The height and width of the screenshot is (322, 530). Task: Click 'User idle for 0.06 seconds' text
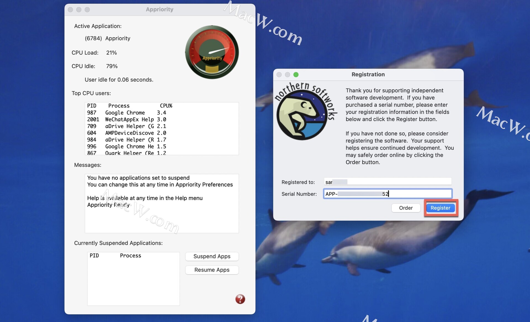click(119, 80)
